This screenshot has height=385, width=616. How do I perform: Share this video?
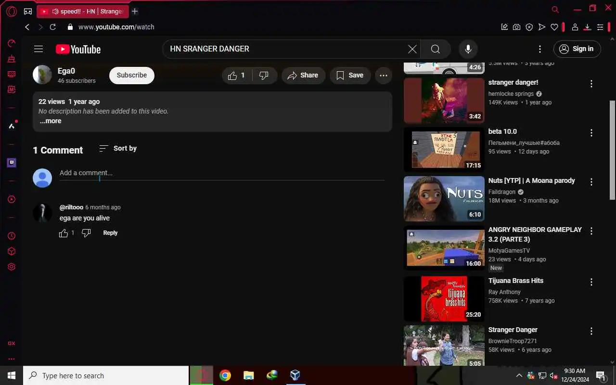tap(303, 75)
